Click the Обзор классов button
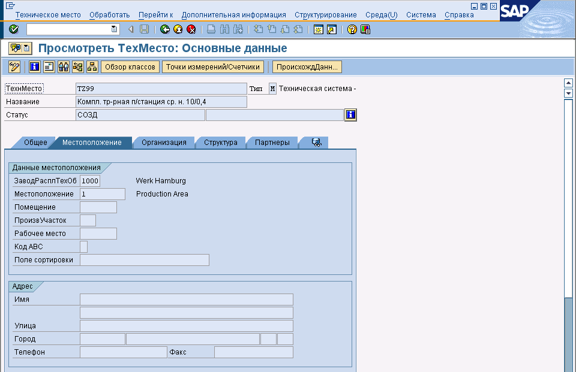Image resolution: width=576 pixels, height=372 pixels. (130, 66)
